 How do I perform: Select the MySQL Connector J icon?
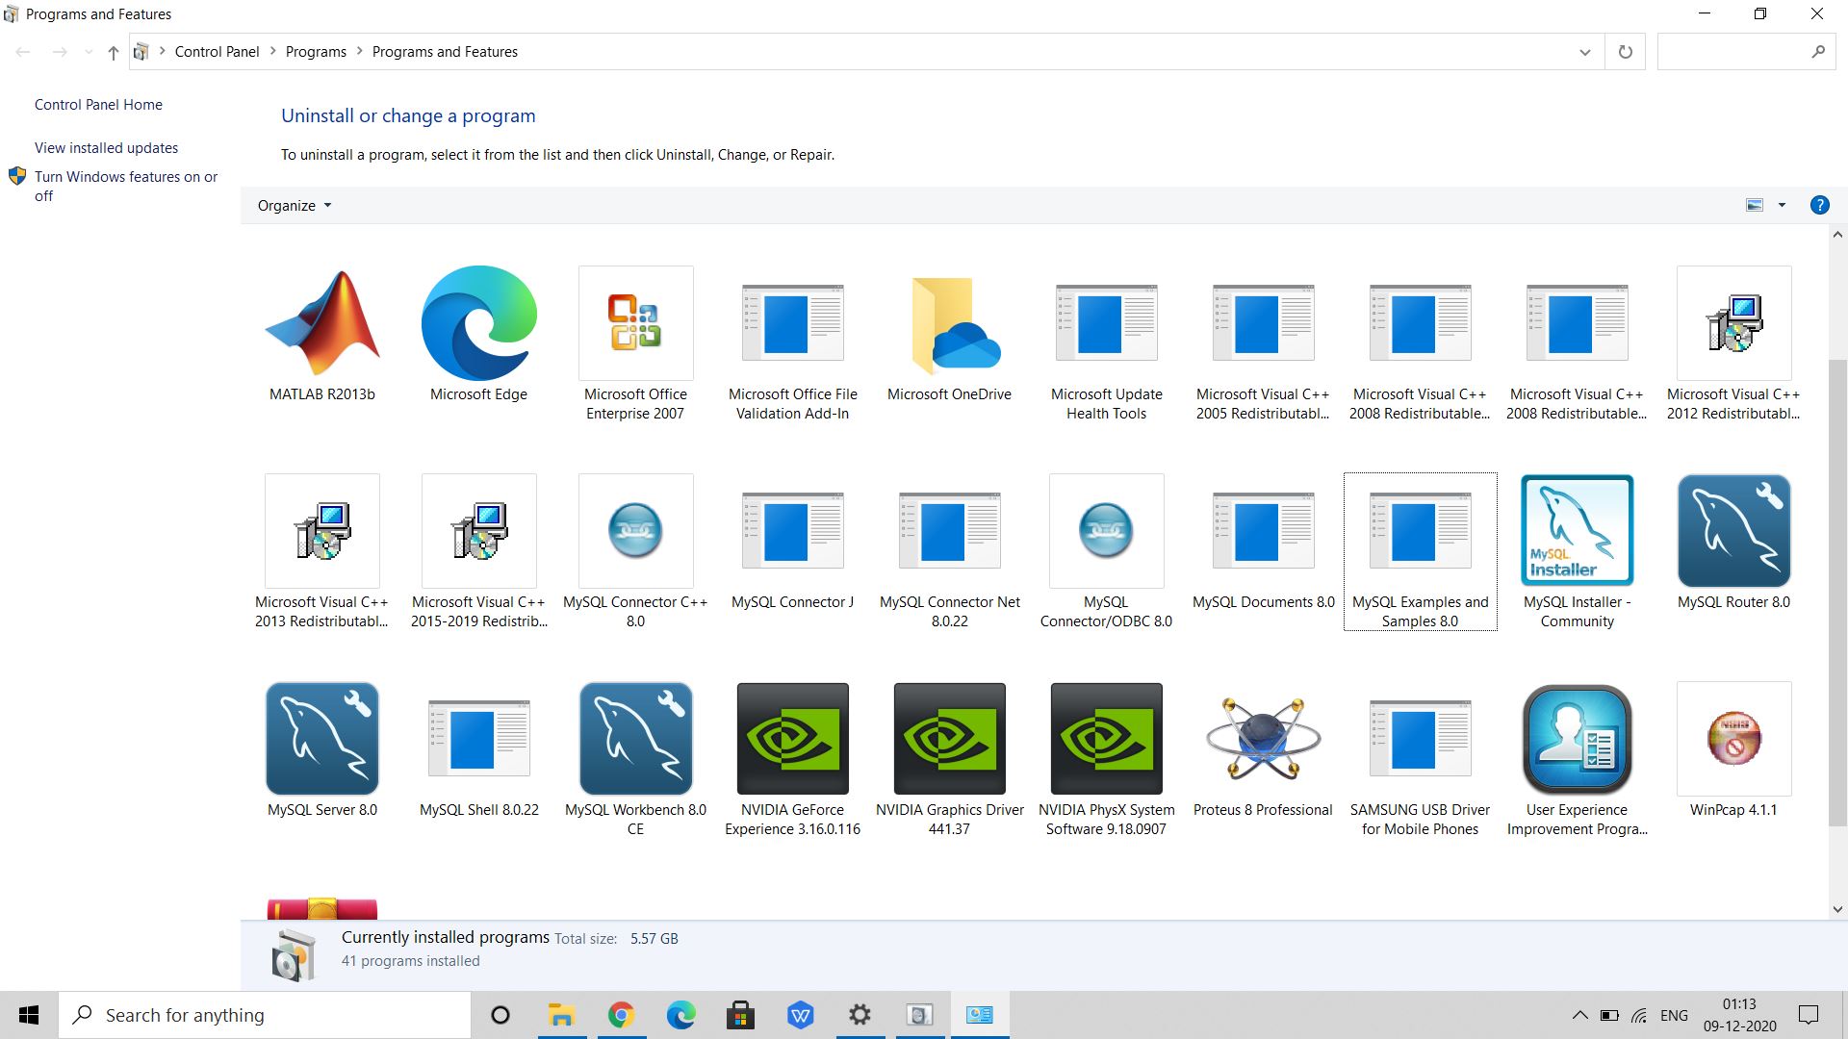792,531
